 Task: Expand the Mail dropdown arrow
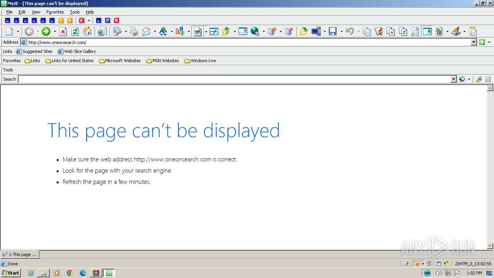[155, 32]
